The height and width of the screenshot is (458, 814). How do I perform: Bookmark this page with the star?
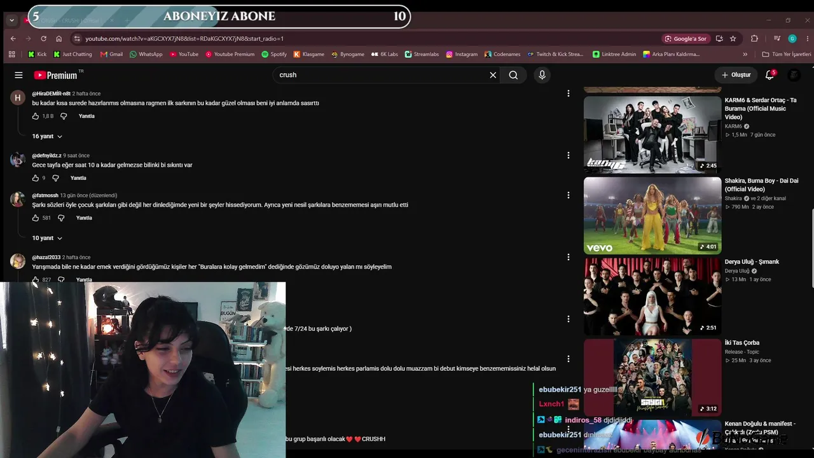[x=733, y=38]
